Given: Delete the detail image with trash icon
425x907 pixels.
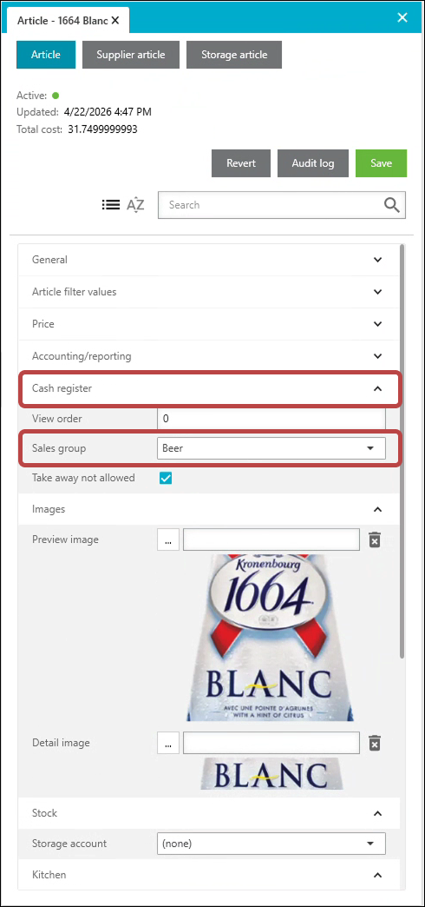Looking at the screenshot, I should point(375,744).
